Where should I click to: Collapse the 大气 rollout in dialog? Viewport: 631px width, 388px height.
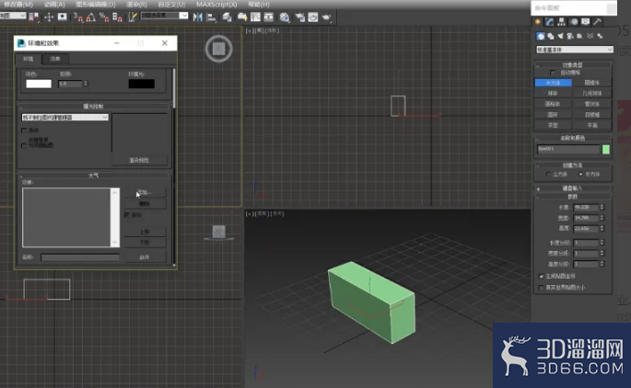(x=94, y=176)
